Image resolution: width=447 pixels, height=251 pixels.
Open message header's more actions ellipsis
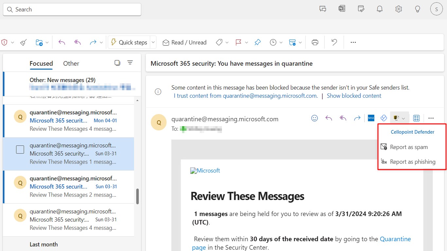(x=431, y=118)
